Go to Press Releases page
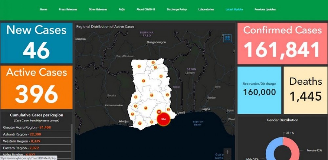The width and height of the screenshot is (328, 160). pyautogui.click(x=68, y=9)
